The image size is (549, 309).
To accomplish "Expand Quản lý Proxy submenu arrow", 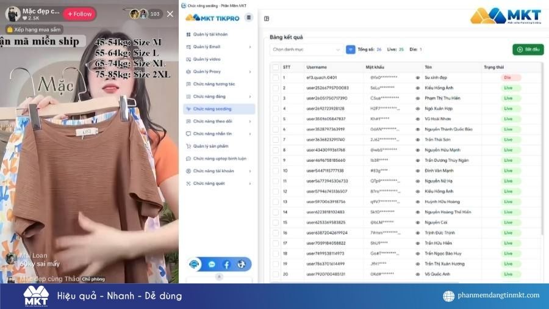I will tap(250, 71).
